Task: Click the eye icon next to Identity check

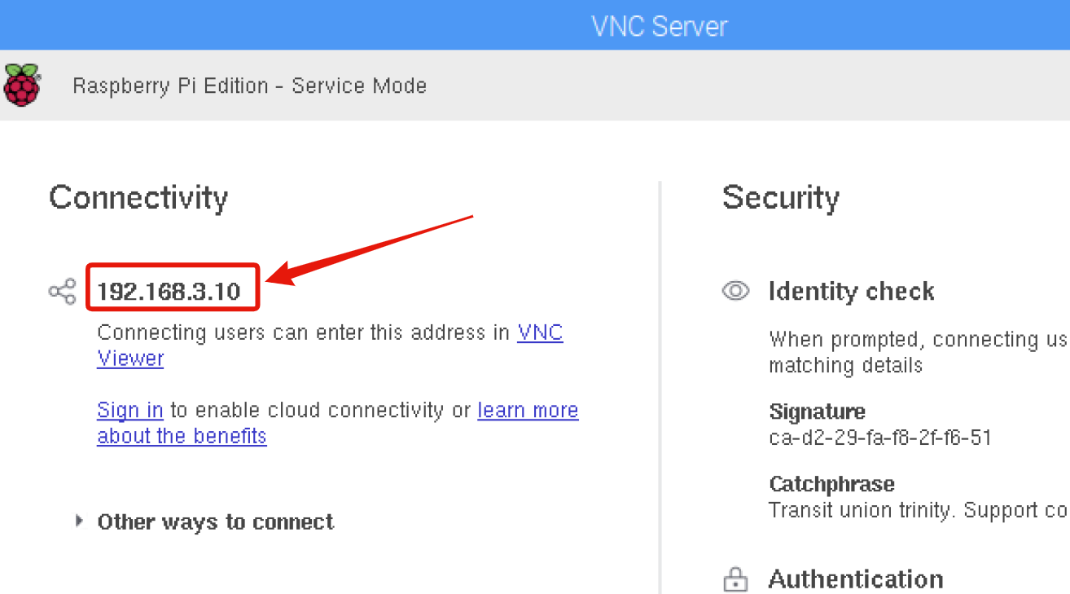Action: point(735,291)
